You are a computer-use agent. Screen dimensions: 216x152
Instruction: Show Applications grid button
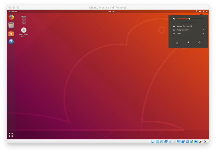point(11,135)
